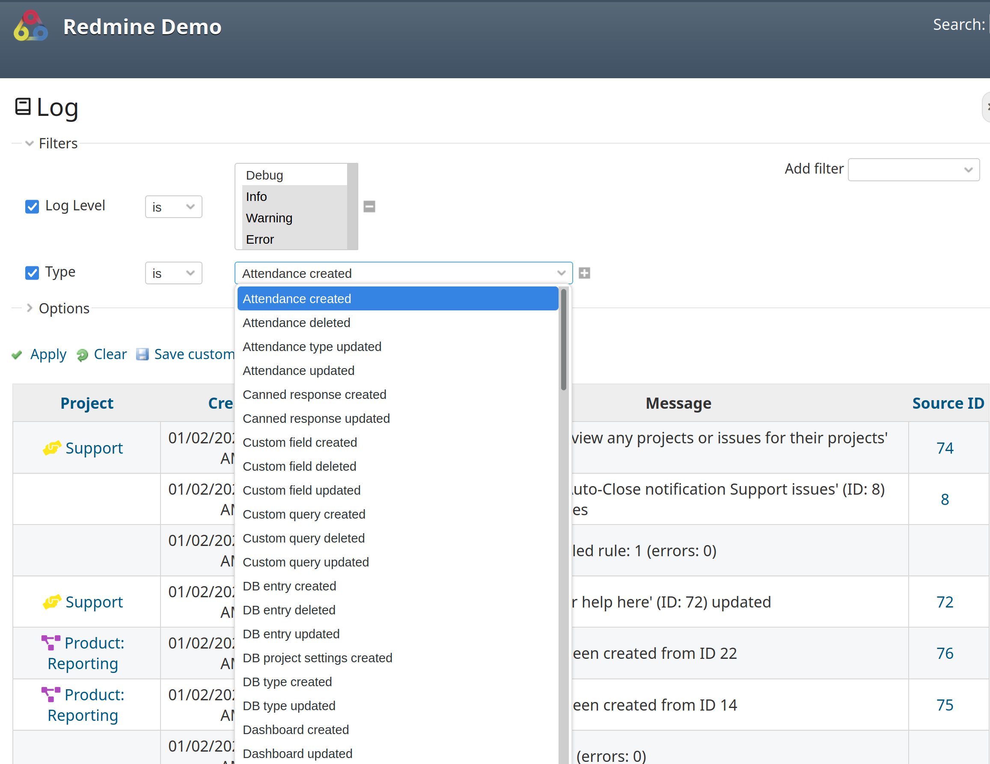Click Support project icon in first row
This screenshot has width=990, height=764.
(52, 448)
